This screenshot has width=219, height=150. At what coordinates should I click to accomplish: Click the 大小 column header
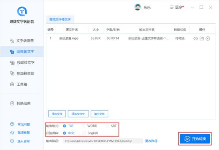click(96, 30)
